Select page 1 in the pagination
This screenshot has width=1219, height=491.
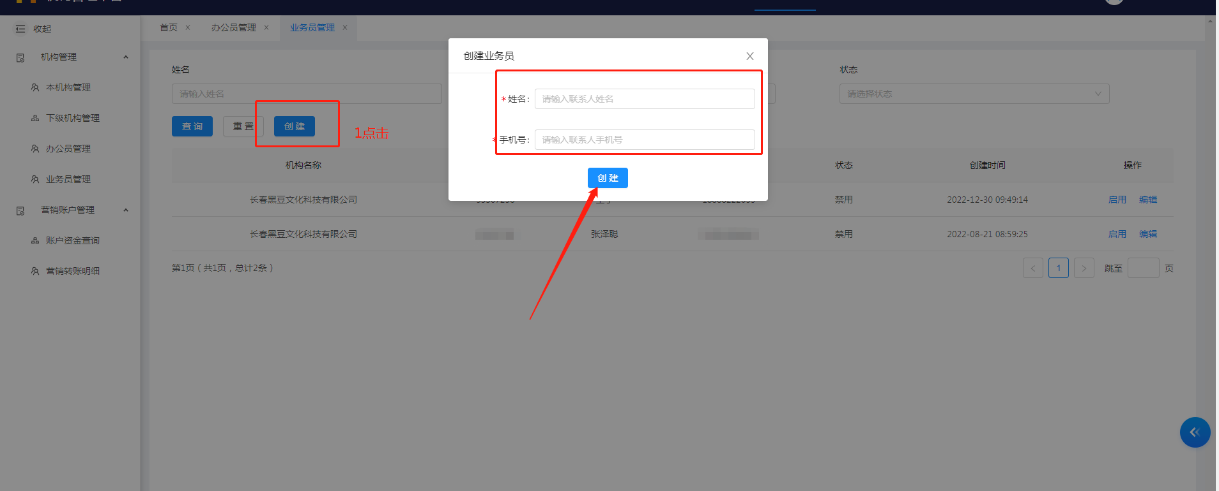[1059, 268]
